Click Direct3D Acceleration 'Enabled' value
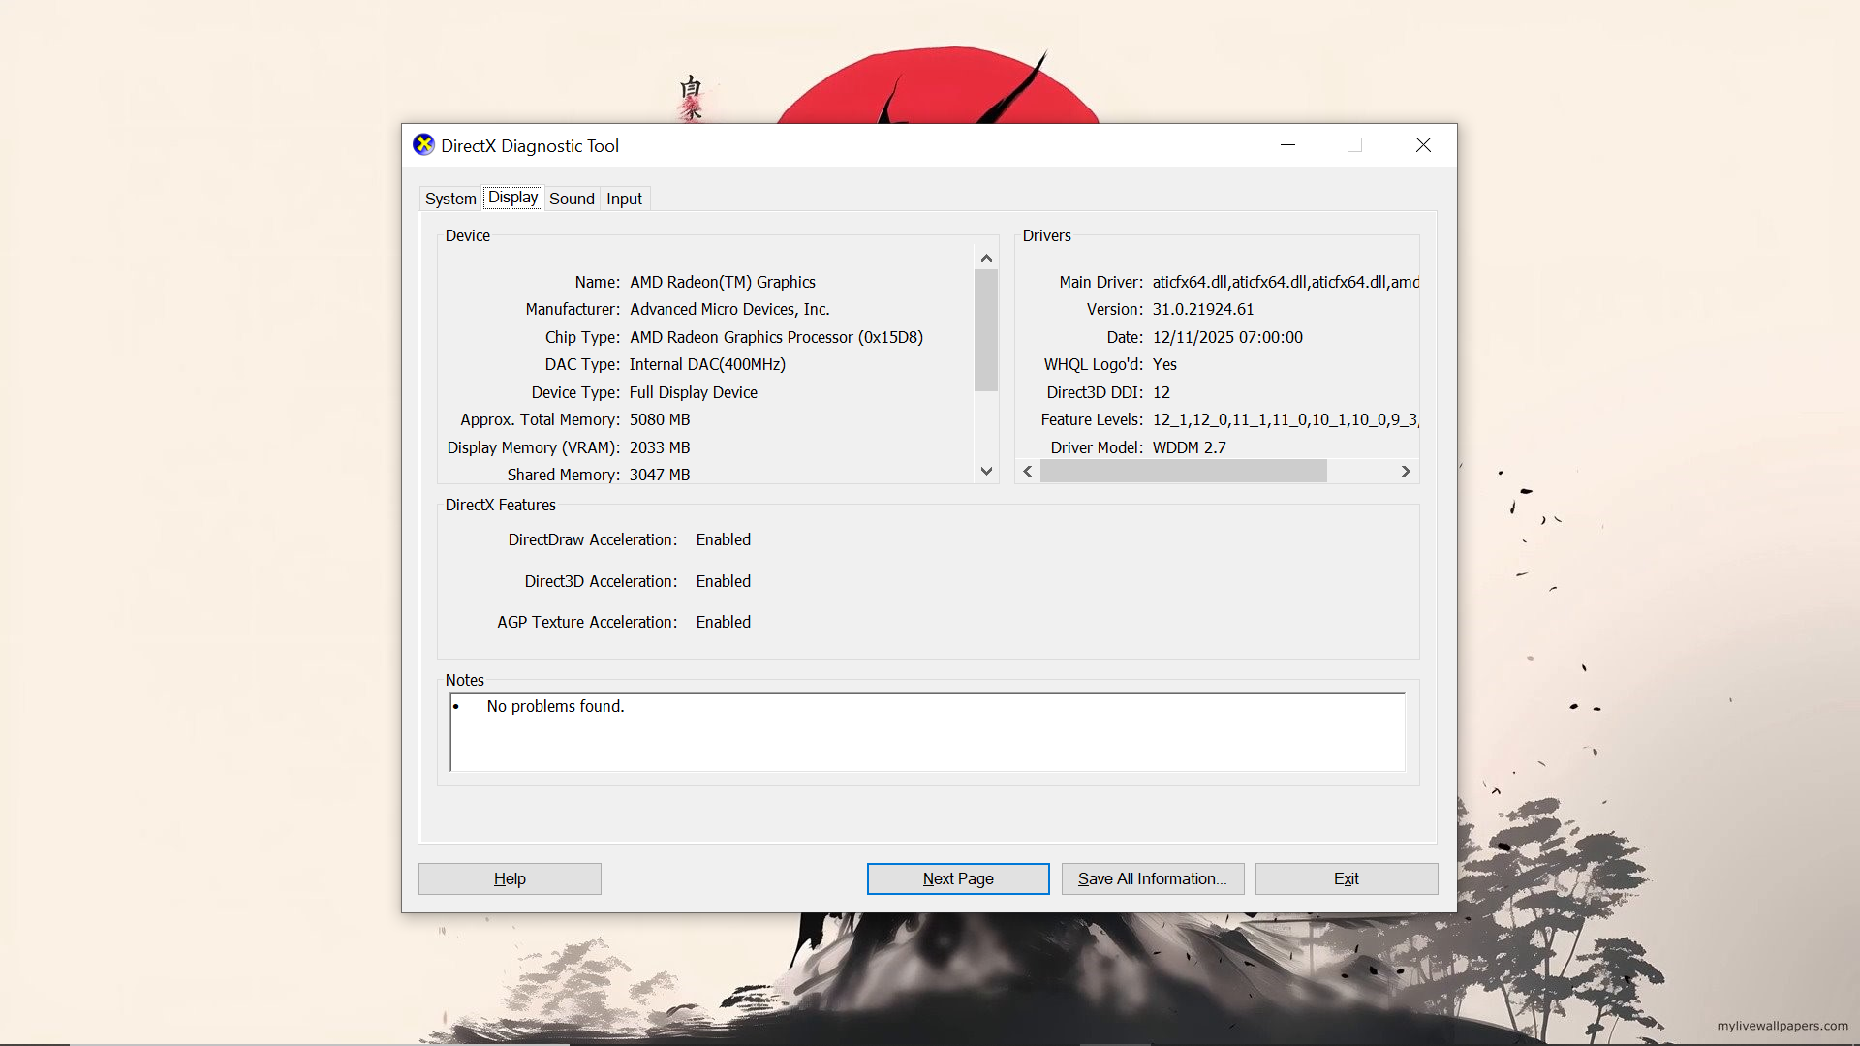This screenshot has width=1860, height=1046. 724,581
